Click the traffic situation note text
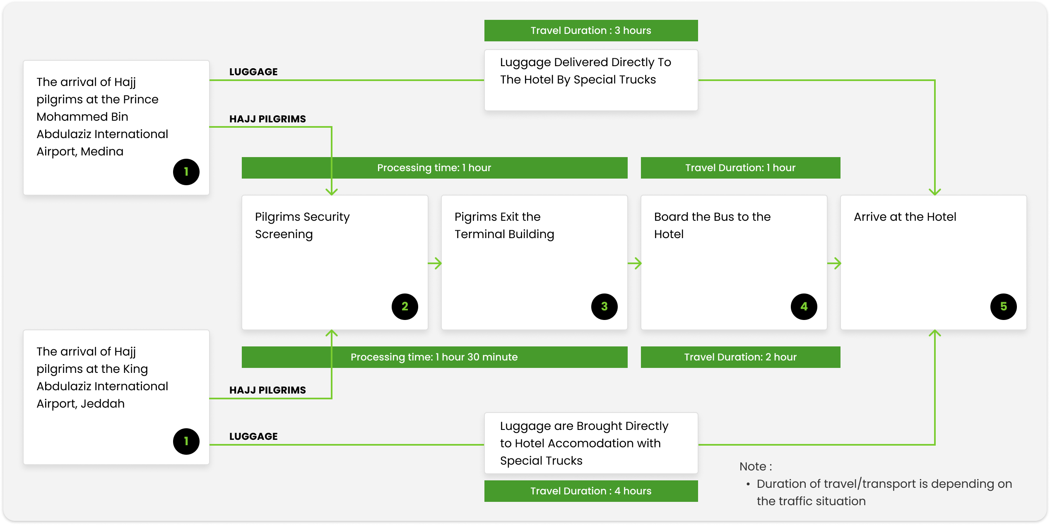Screen dimensions: 1050x525 (884, 492)
